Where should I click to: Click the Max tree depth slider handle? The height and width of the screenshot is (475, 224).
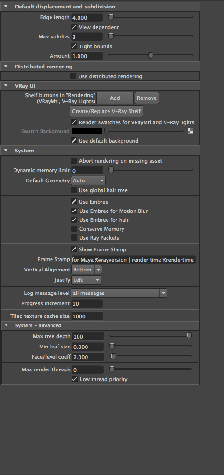pyautogui.click(x=189, y=336)
